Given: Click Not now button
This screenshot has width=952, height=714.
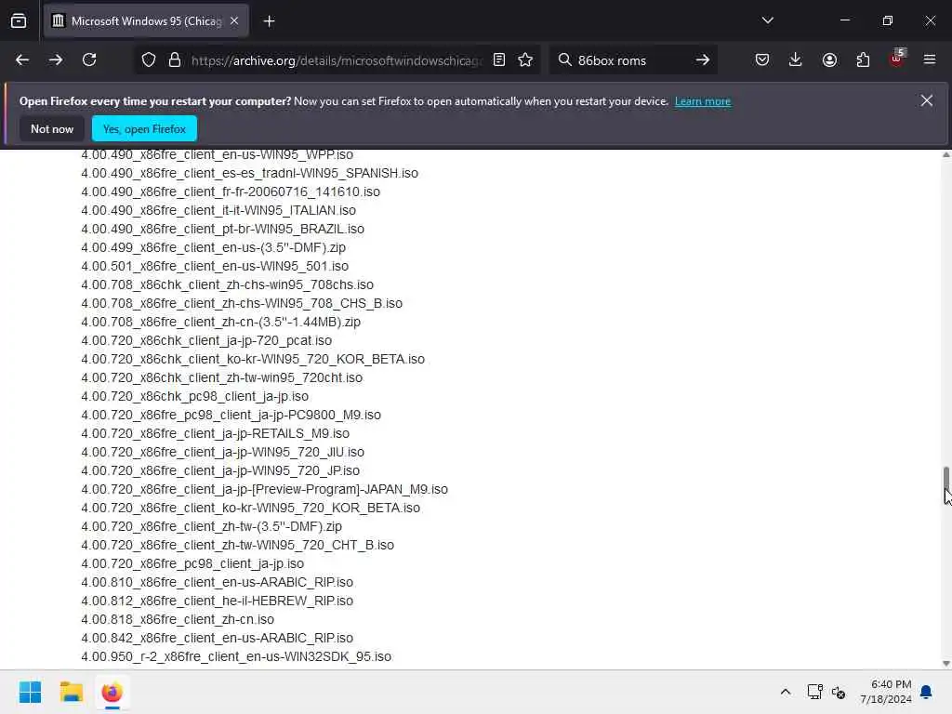Looking at the screenshot, I should point(52,129).
